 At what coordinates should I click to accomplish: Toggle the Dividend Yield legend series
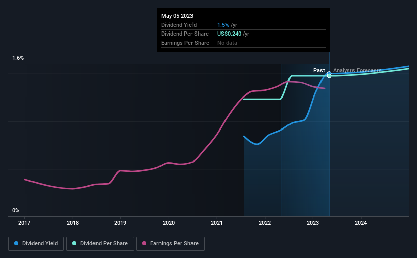[x=36, y=244]
